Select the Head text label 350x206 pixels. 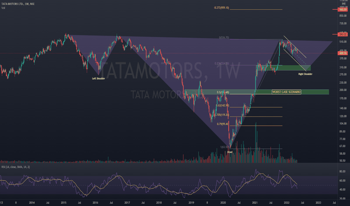tap(230, 152)
